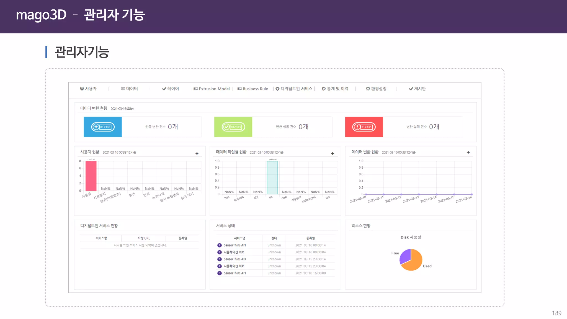Click the checkmark icon beside 레이어
The width and height of the screenshot is (567, 319).
coord(164,89)
